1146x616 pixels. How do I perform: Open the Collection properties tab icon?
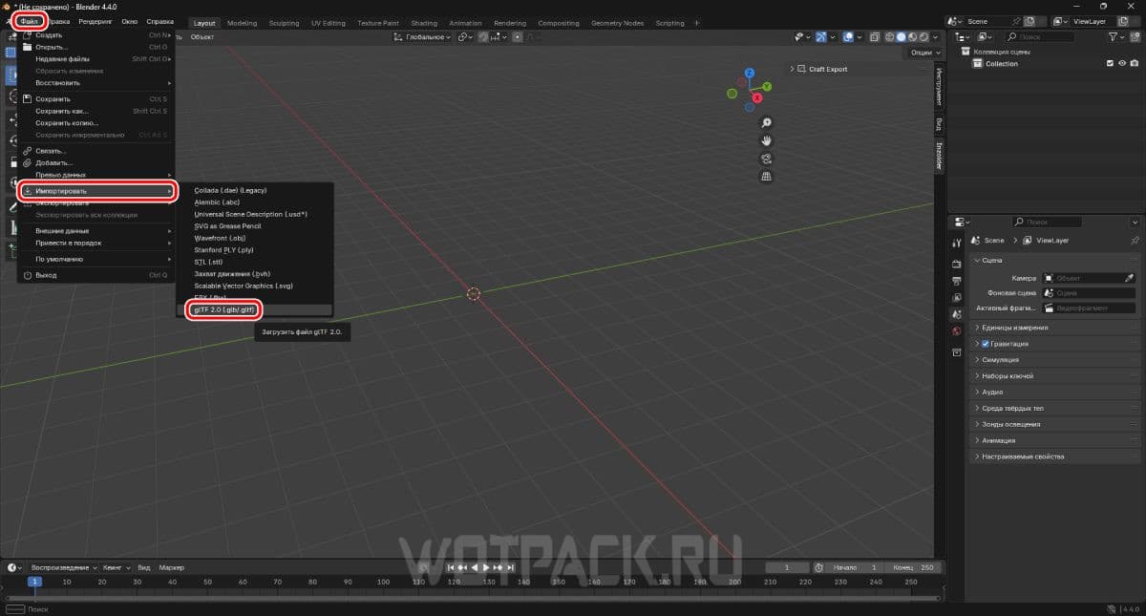[957, 352]
